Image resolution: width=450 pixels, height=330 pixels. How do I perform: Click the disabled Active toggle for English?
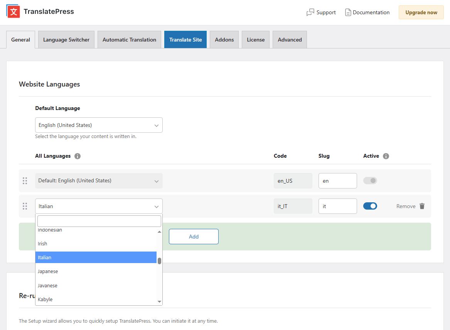370,180
